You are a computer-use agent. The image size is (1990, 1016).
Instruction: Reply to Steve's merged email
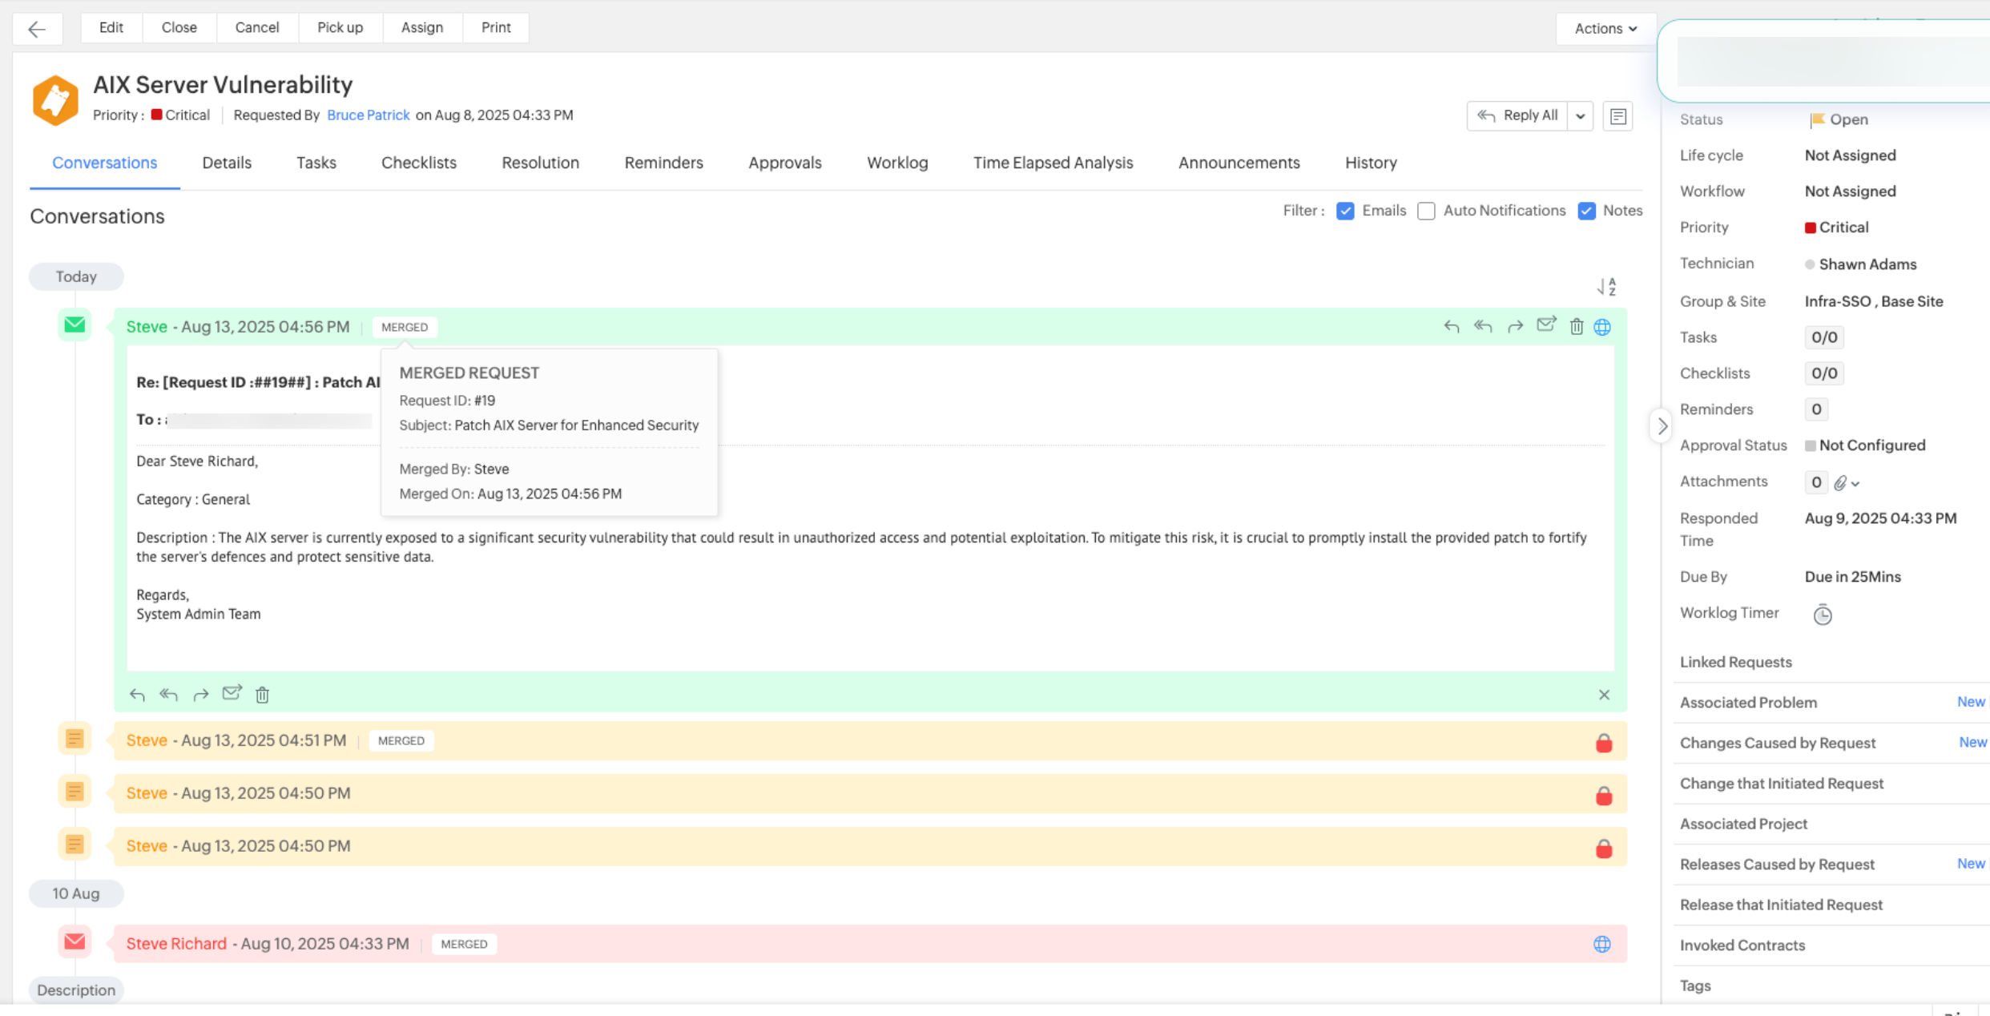pyautogui.click(x=1451, y=326)
